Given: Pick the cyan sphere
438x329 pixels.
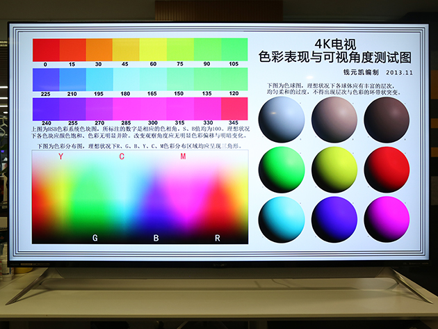Looking at the screenshot, I should (282, 219).
